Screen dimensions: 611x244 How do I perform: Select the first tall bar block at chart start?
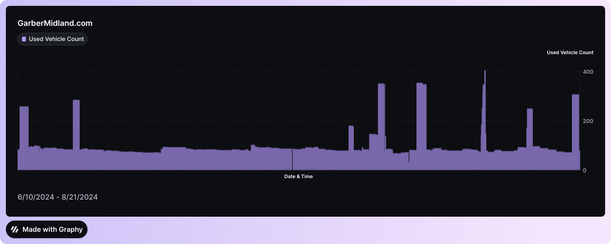(x=24, y=137)
